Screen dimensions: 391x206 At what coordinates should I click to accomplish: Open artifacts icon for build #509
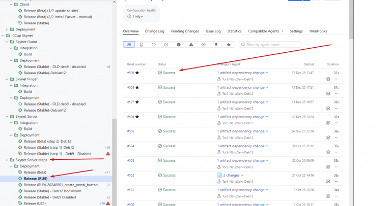point(328,79)
